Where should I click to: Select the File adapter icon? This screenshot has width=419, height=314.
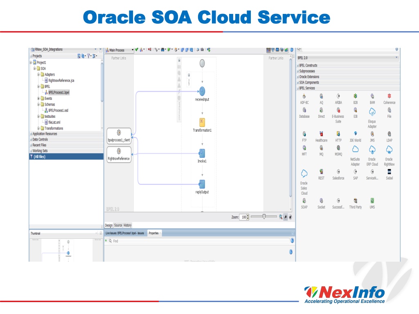click(x=390, y=110)
